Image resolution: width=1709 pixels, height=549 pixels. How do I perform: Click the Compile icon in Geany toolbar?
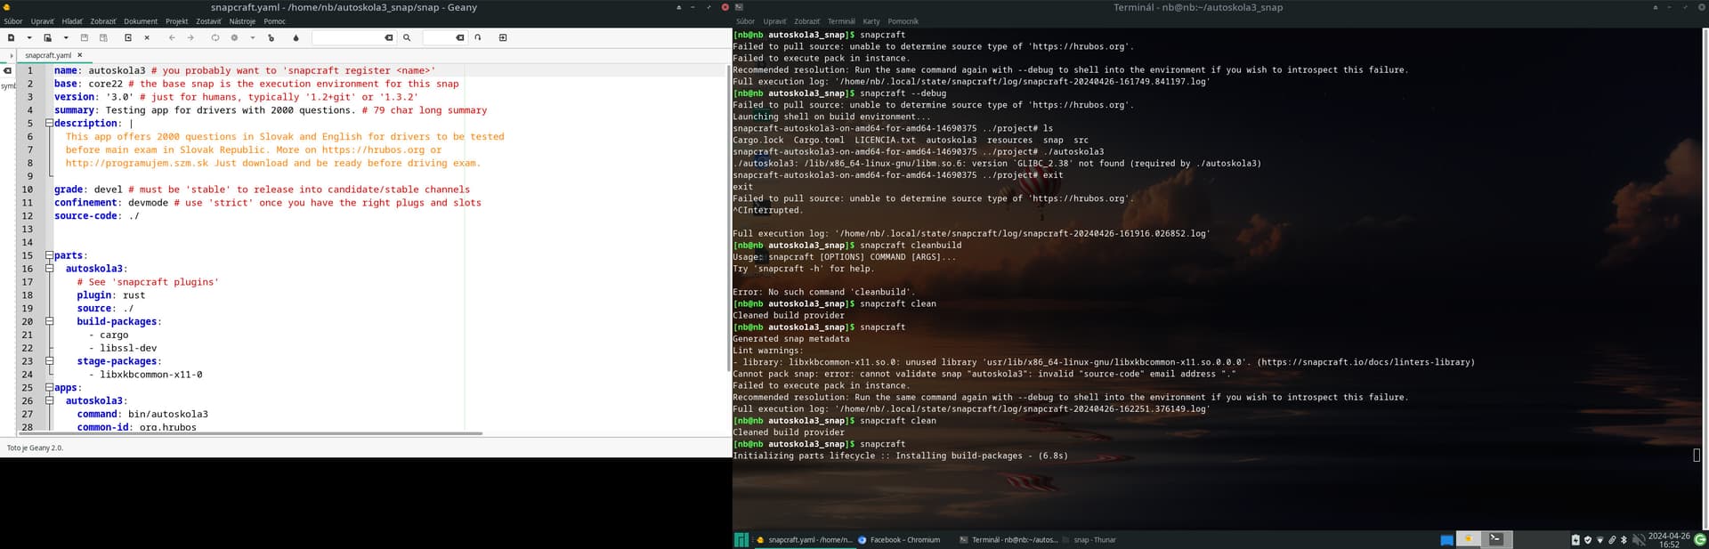pyautogui.click(x=215, y=38)
